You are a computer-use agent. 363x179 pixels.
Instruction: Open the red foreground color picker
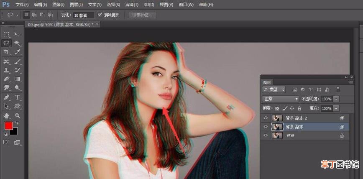[x=8, y=126]
